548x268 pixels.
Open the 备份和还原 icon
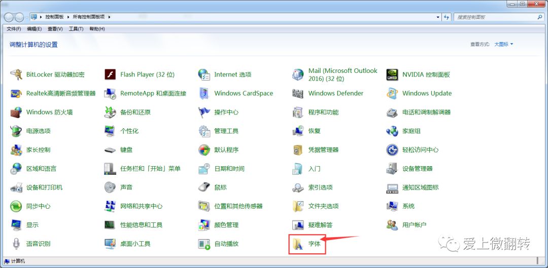[110, 112]
